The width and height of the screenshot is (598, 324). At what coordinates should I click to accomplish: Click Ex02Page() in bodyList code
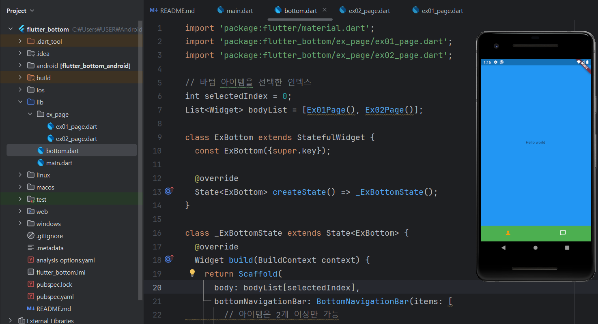tap(390, 110)
